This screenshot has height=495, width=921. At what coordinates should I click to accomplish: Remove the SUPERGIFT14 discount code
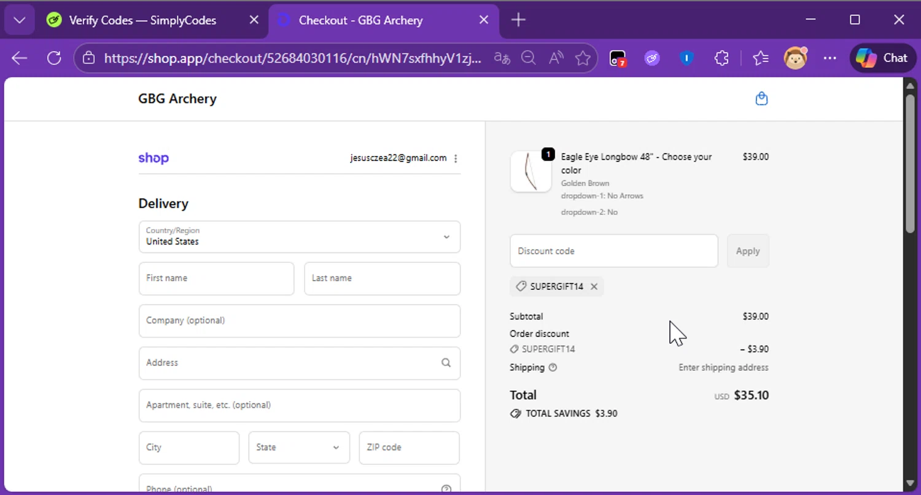pyautogui.click(x=594, y=286)
